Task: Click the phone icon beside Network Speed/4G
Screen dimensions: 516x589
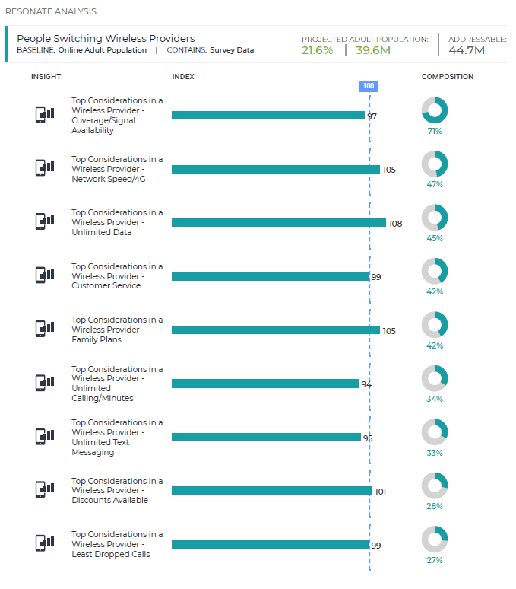Action: [x=45, y=167]
